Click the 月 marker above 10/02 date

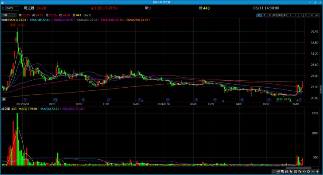(x=83, y=100)
